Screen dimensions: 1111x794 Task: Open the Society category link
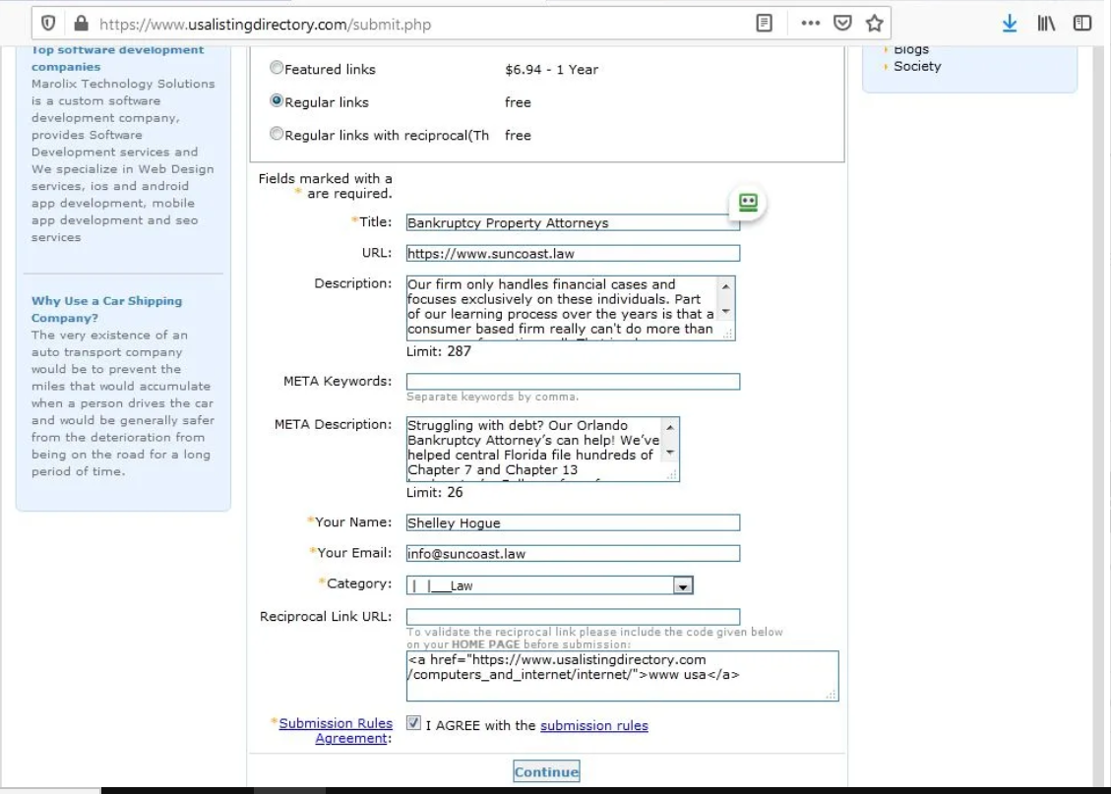click(x=917, y=66)
